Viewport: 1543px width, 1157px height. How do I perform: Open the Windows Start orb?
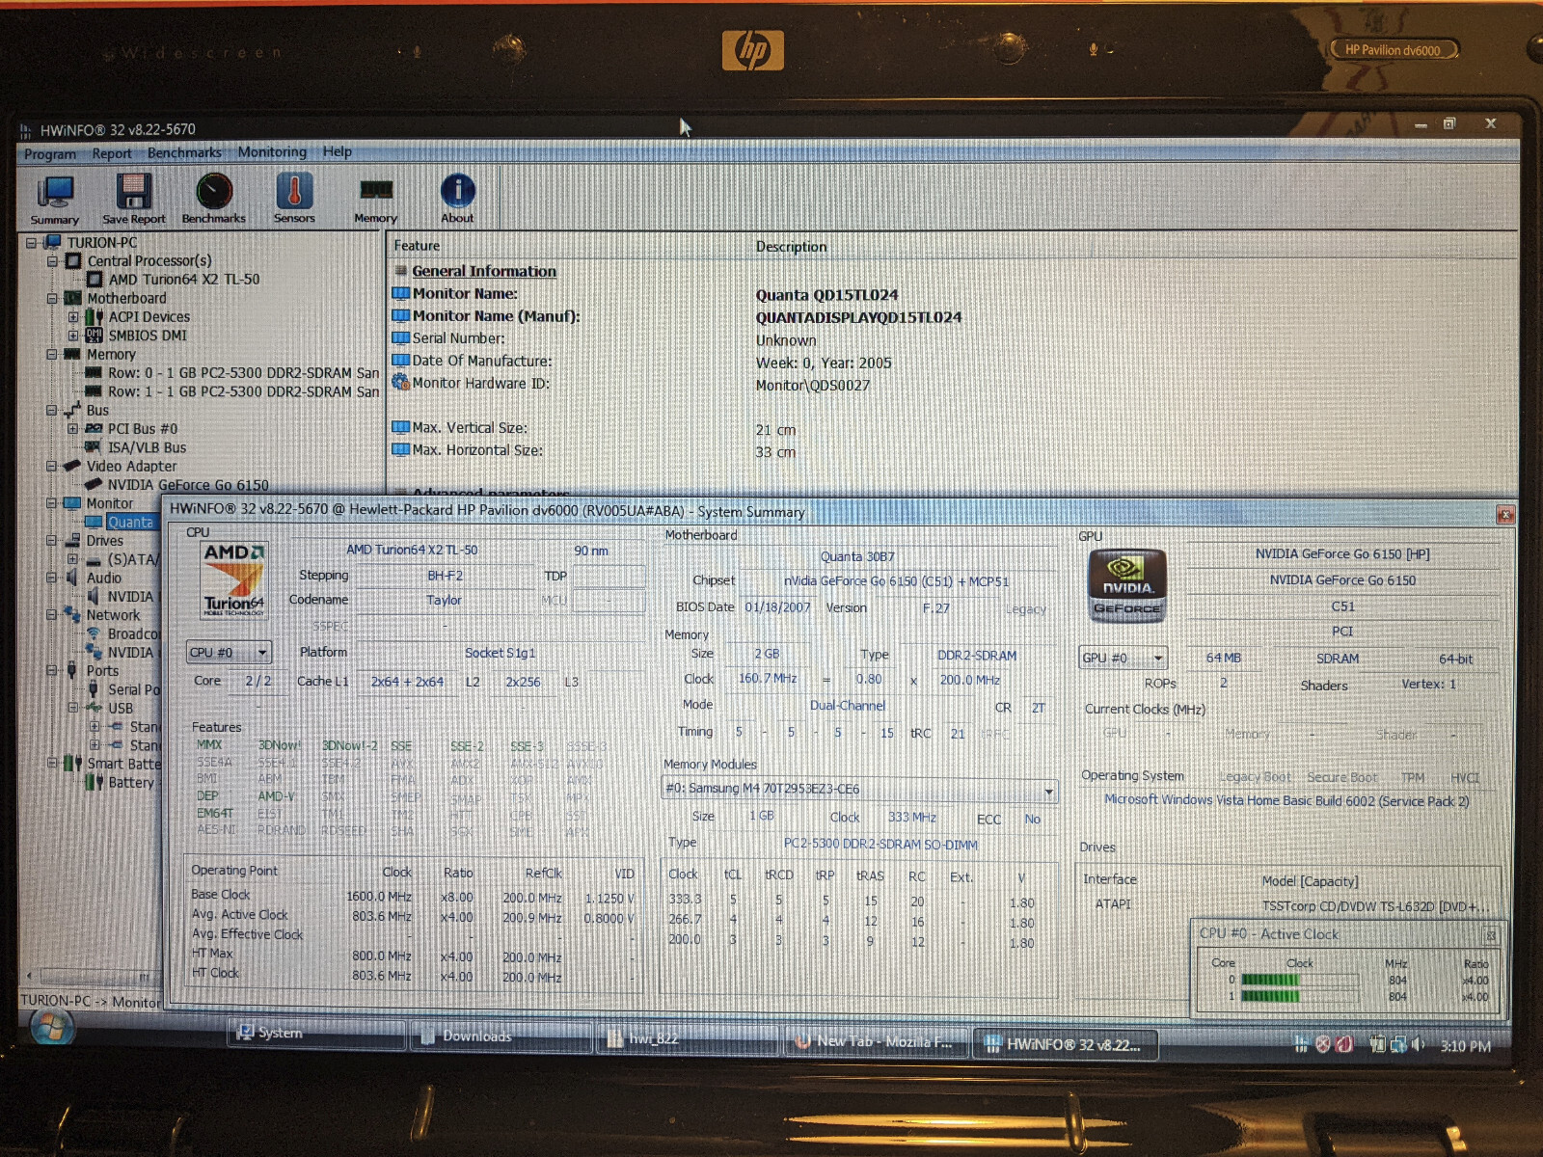tap(51, 1029)
